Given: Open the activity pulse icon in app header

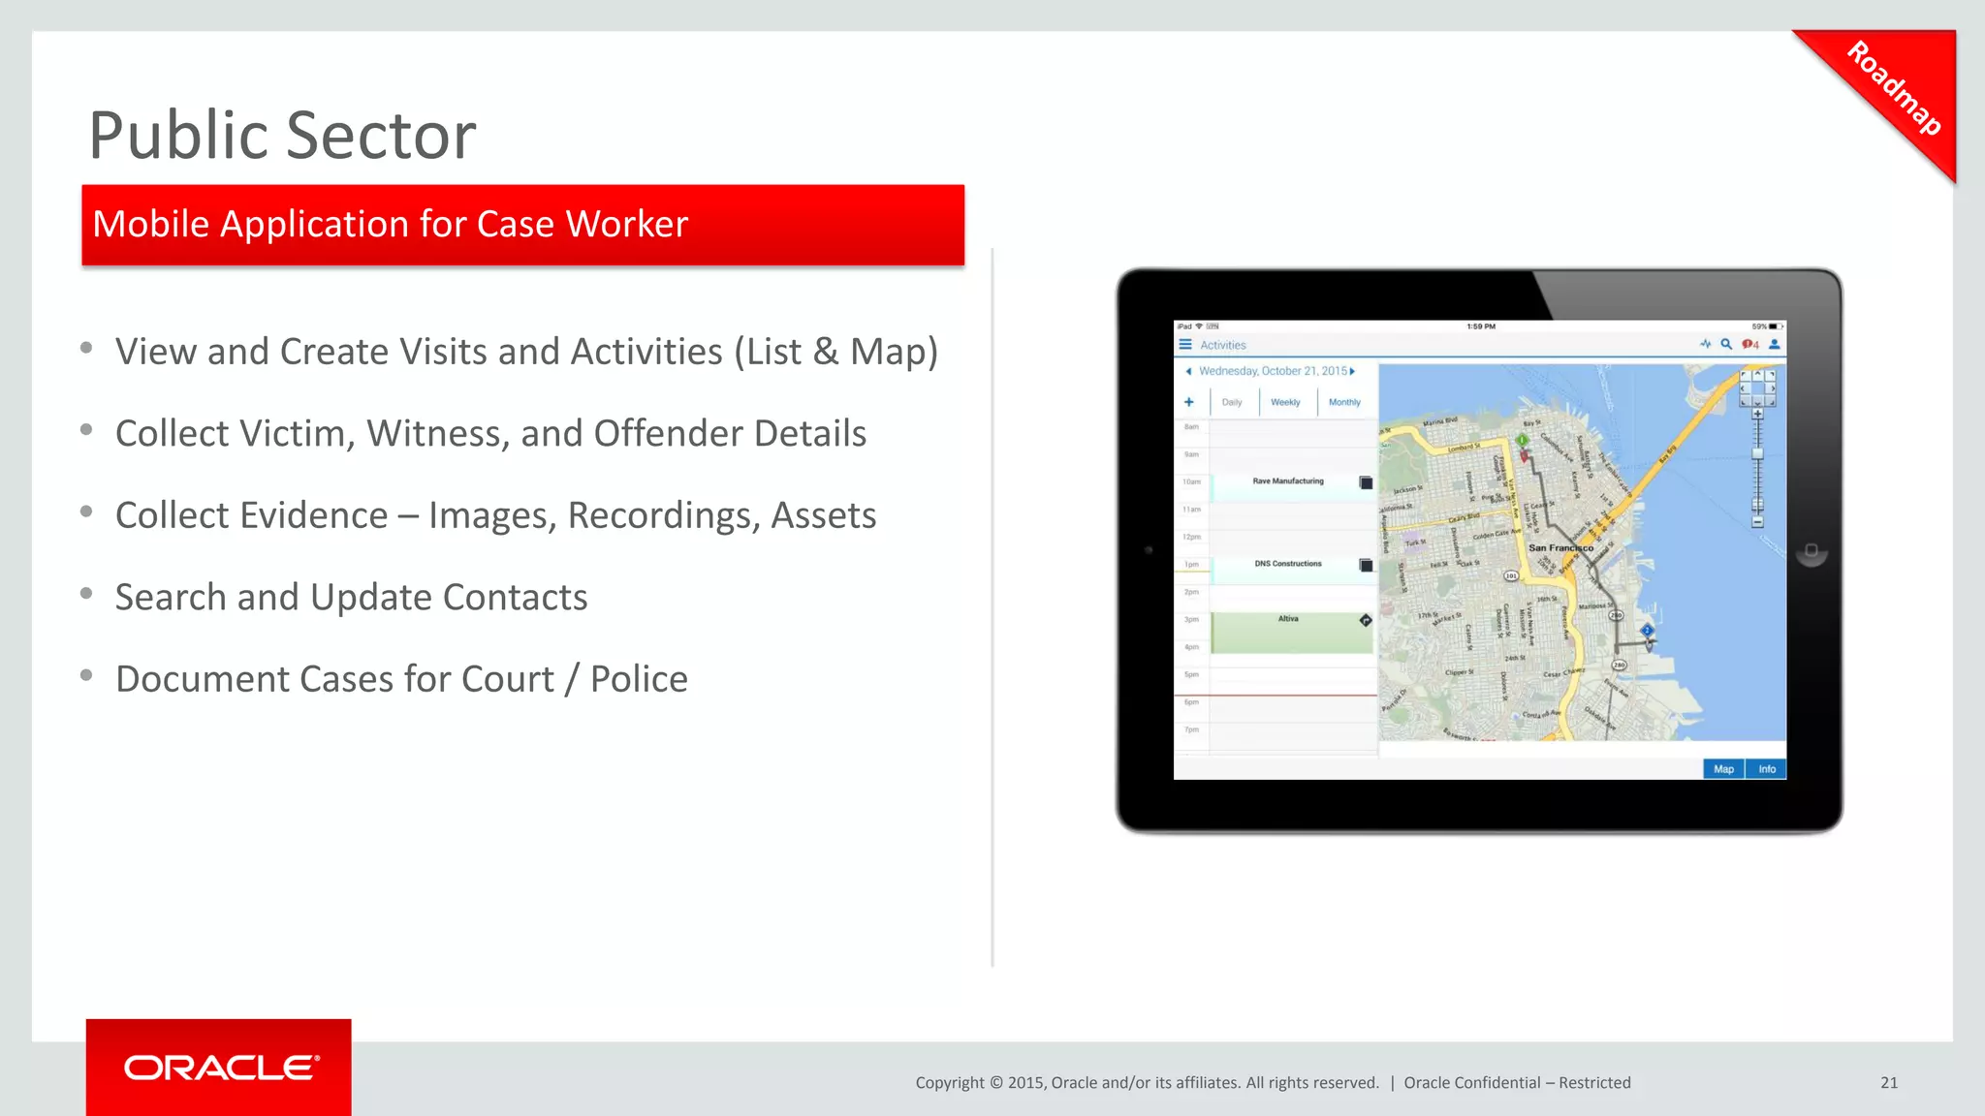Looking at the screenshot, I should [1706, 344].
